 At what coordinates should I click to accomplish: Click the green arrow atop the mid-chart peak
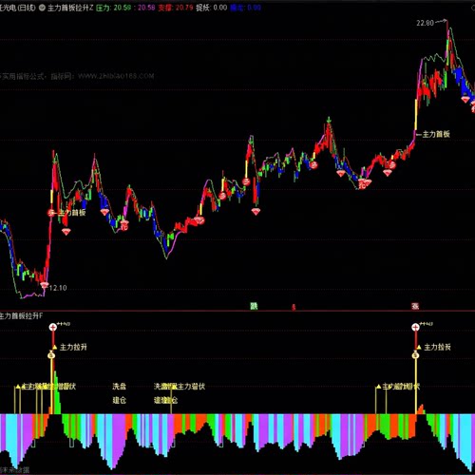pyautogui.click(x=329, y=120)
